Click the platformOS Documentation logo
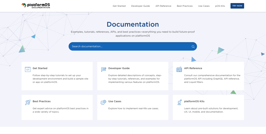The image size is (266, 134). pyautogui.click(x=36, y=6)
